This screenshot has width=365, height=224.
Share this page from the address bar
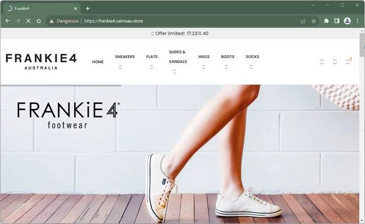pos(303,21)
